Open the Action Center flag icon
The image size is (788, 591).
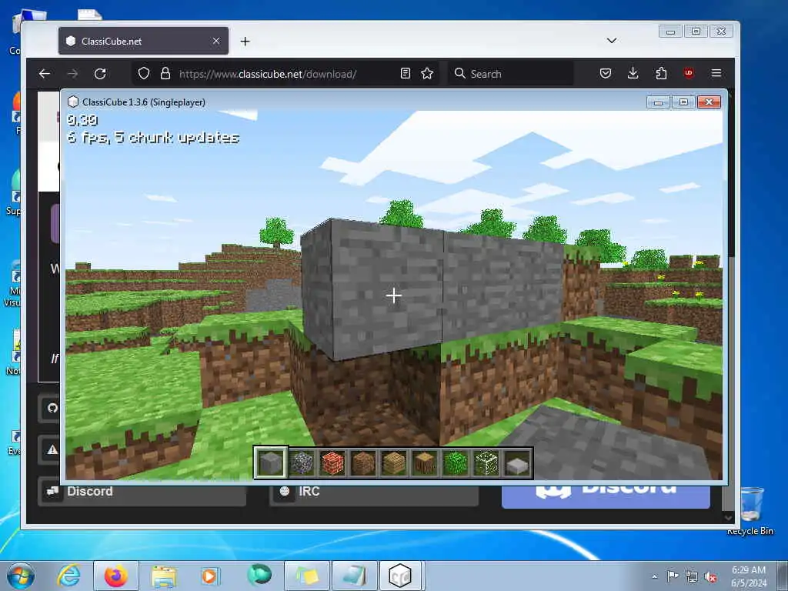[673, 576]
